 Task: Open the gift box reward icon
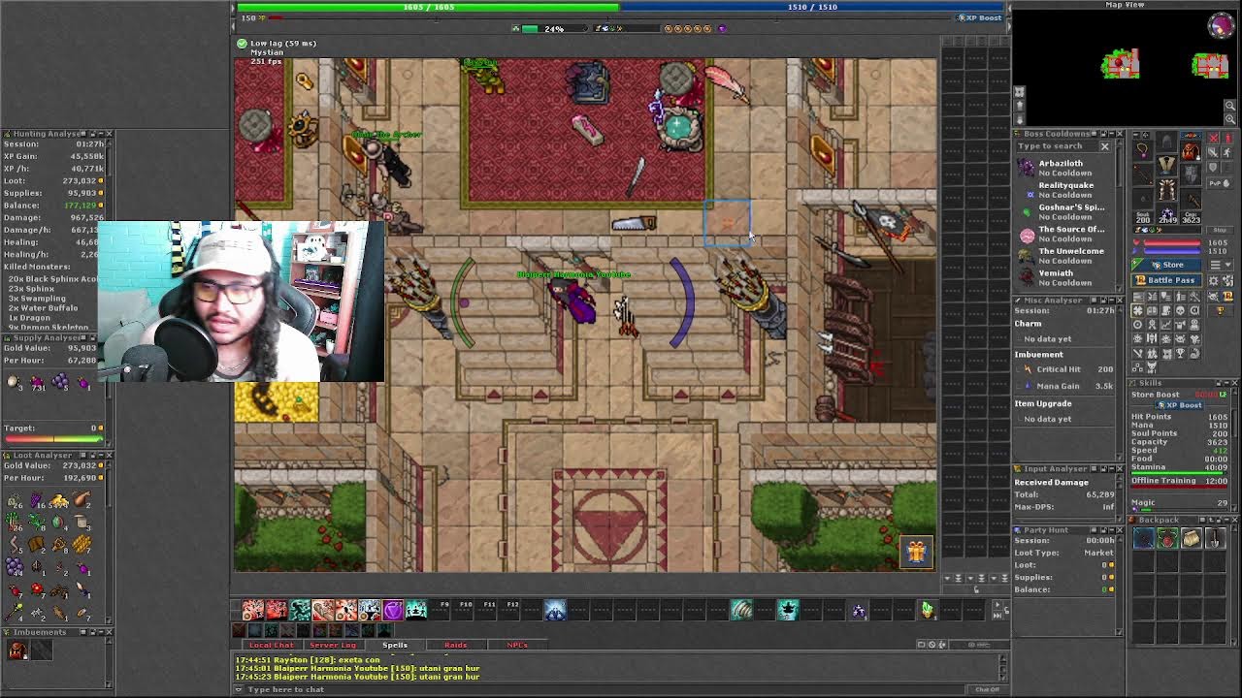[917, 553]
